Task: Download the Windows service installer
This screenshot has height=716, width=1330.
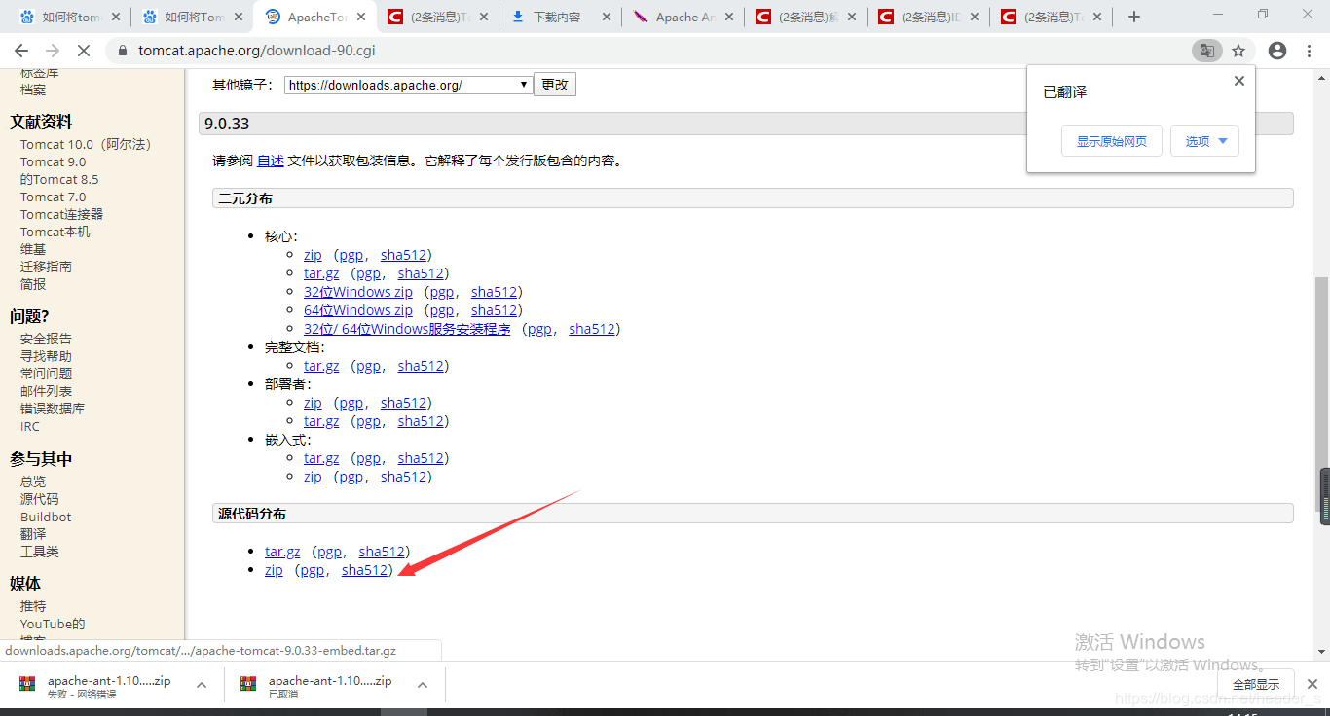Action: [407, 329]
